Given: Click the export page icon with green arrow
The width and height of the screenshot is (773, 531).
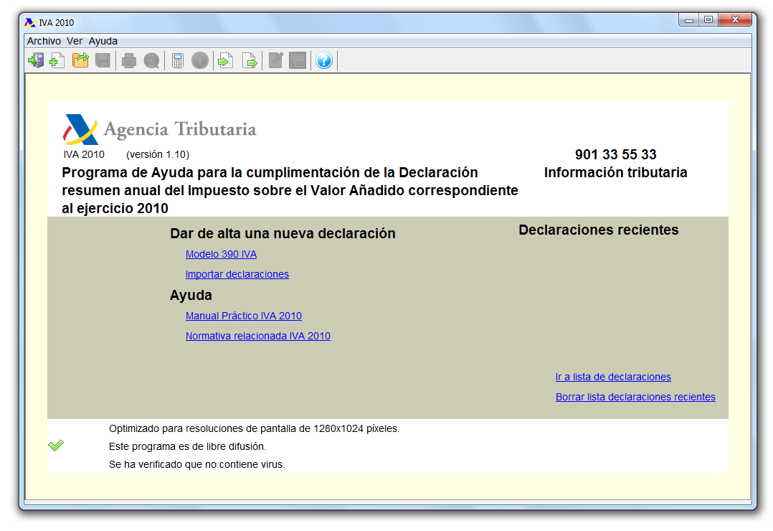Looking at the screenshot, I should [250, 61].
